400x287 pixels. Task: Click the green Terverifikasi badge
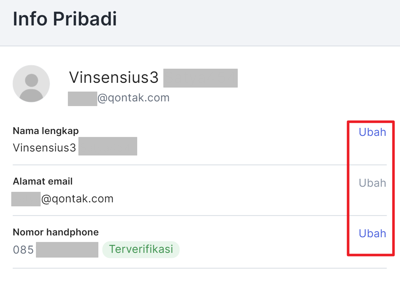click(141, 249)
